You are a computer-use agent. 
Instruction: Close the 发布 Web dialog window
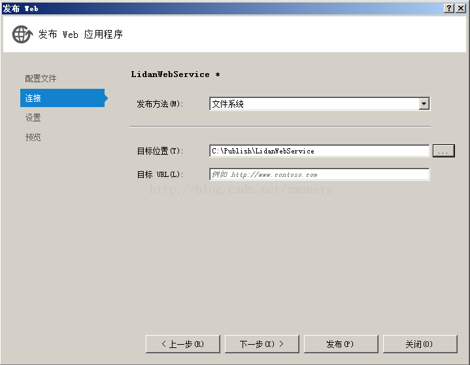click(461, 8)
